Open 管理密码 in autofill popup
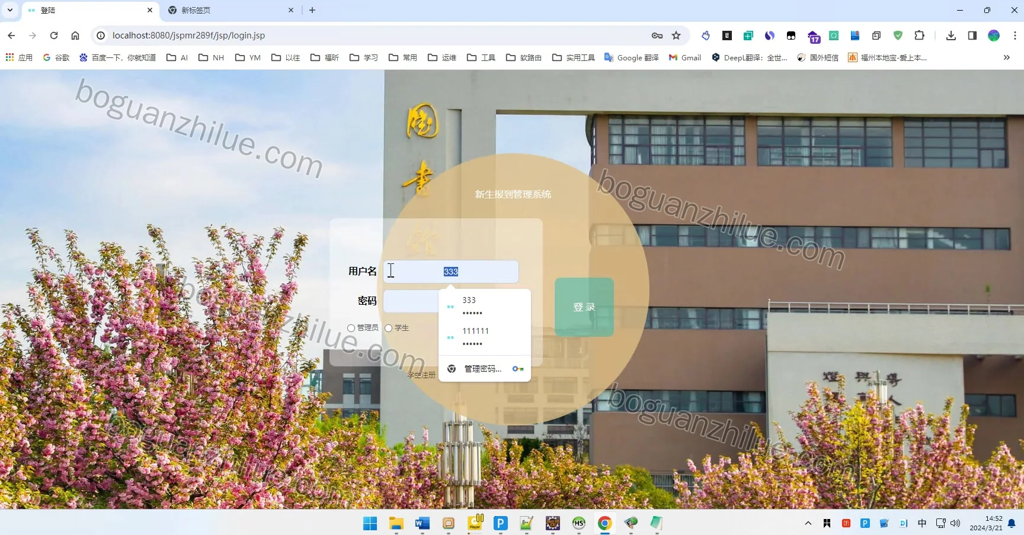Screen dimensions: 1024x535 click(485, 369)
